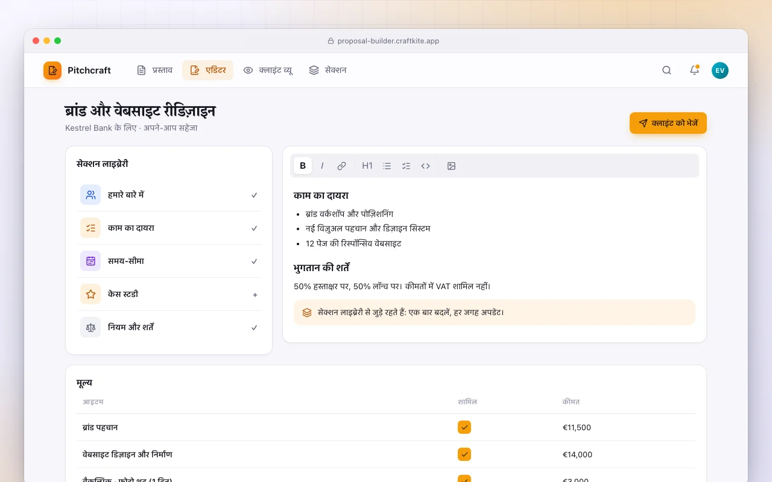Click the Pitchcraft logo icon
772x482 pixels.
[52, 70]
